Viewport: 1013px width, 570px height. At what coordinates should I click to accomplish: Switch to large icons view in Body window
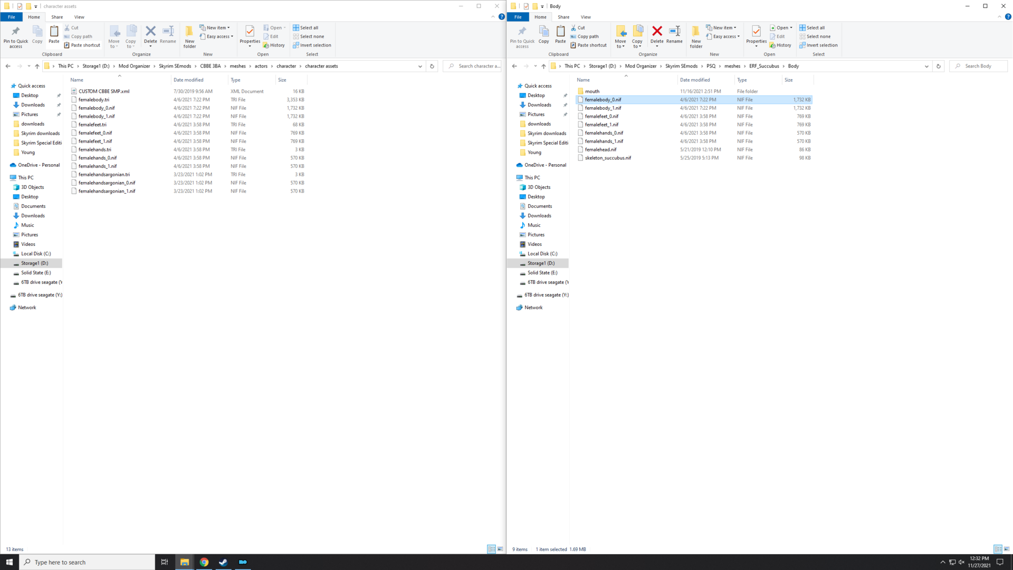1007,549
